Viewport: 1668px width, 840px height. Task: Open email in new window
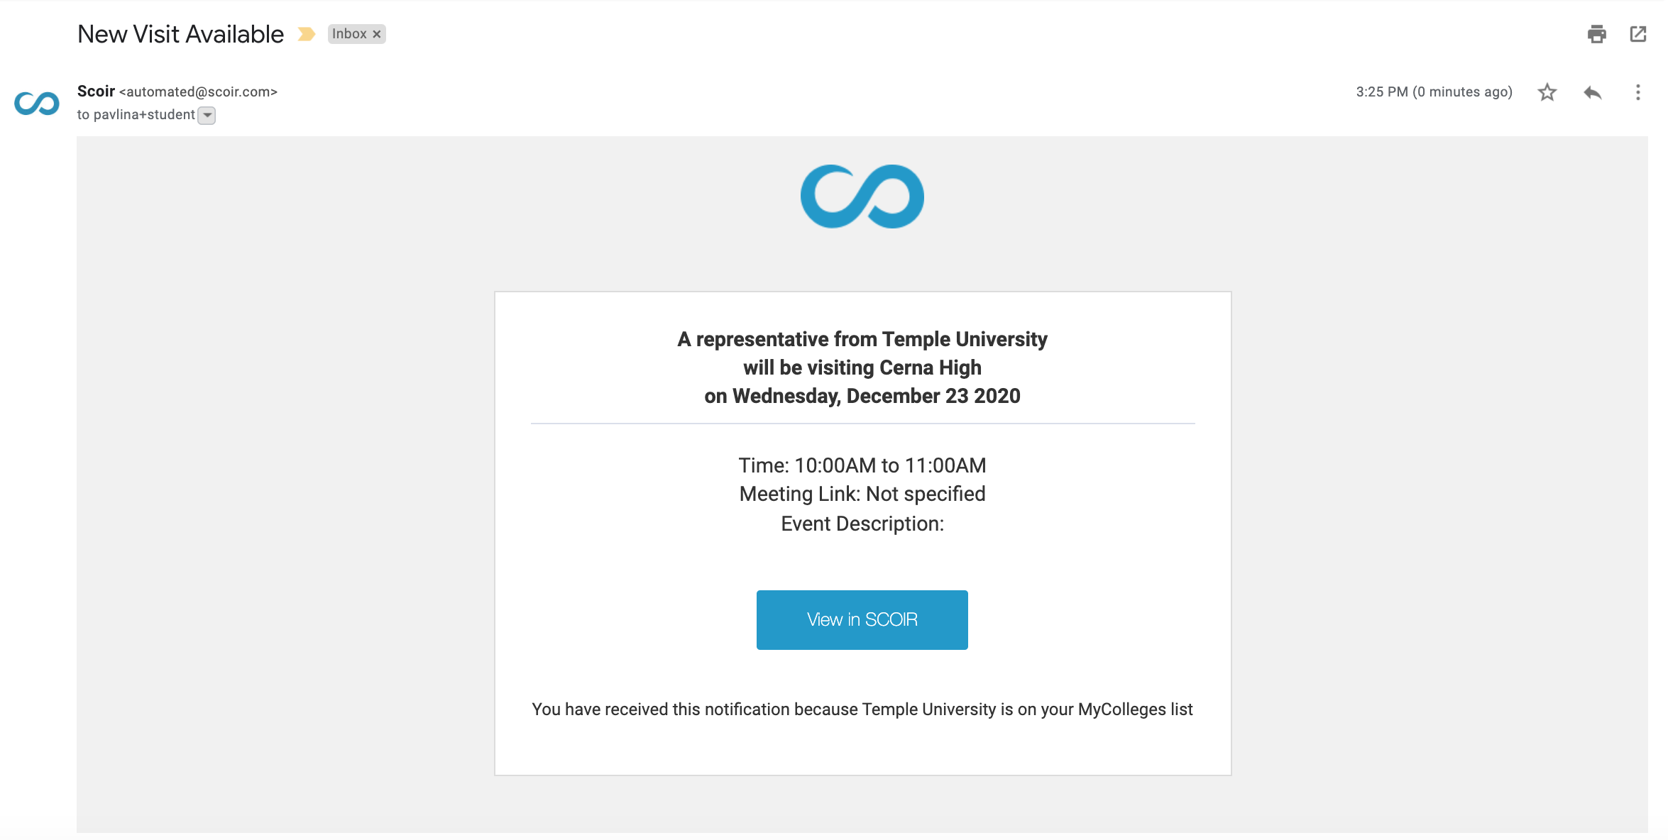coord(1638,34)
